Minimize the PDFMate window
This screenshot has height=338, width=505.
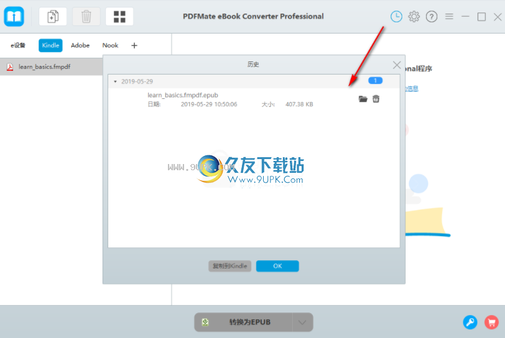[465, 16]
